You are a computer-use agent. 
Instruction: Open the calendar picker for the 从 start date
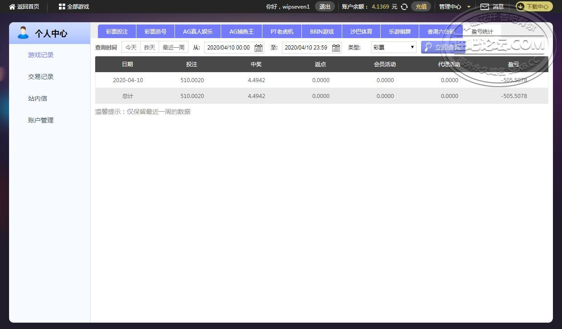click(x=258, y=48)
